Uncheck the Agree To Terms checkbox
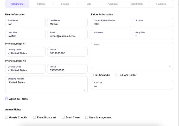The width and height of the screenshot is (179, 126). pyautogui.click(x=7, y=99)
